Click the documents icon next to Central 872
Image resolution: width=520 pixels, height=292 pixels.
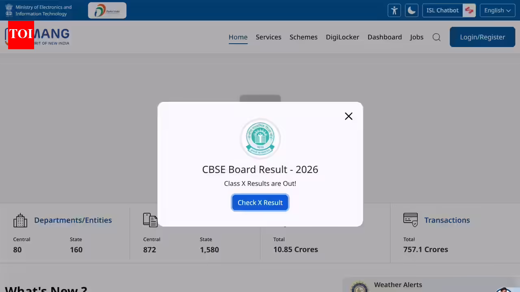click(x=150, y=220)
